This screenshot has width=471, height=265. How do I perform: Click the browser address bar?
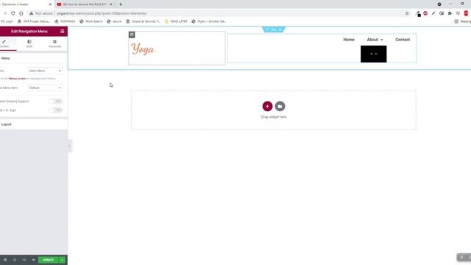tap(219, 13)
